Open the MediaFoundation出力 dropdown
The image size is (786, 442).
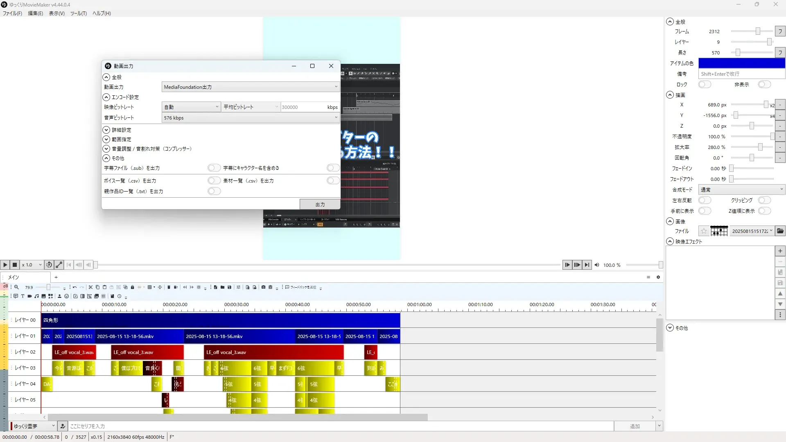pos(250,87)
